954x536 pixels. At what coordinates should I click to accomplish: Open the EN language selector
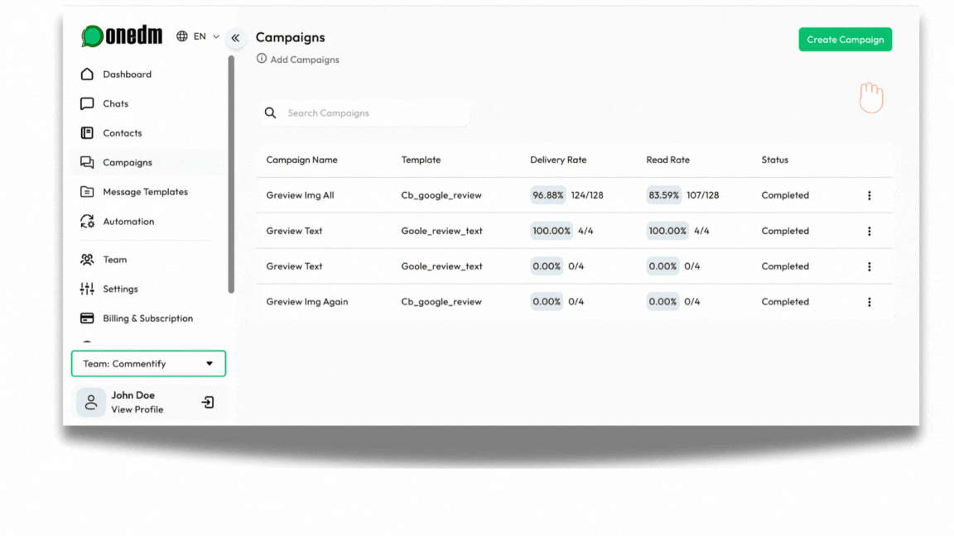198,36
